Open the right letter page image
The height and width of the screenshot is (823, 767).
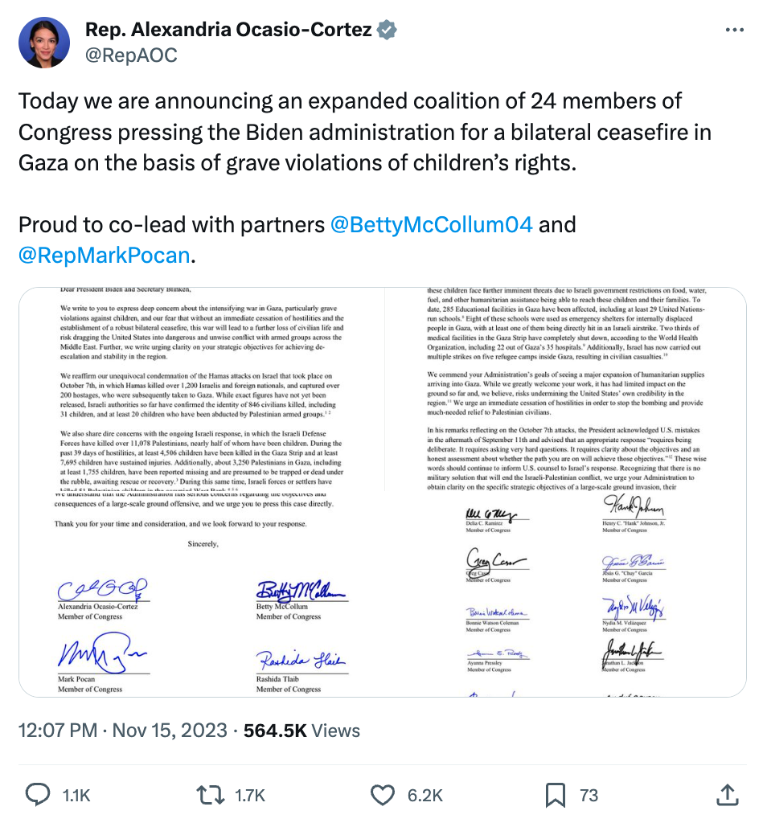click(566, 491)
